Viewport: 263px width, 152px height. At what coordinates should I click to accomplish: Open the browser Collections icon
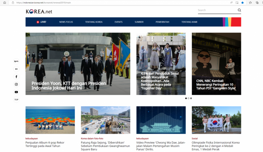[x=257, y=2]
